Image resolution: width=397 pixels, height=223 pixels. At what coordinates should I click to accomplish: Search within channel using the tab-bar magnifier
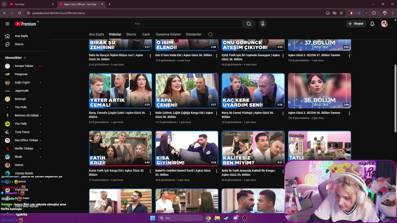click(x=211, y=34)
